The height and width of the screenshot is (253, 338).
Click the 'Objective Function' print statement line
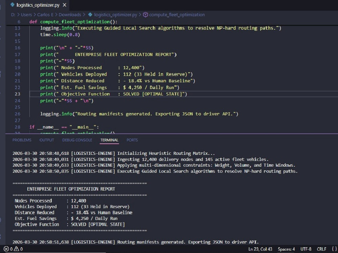[114, 94]
